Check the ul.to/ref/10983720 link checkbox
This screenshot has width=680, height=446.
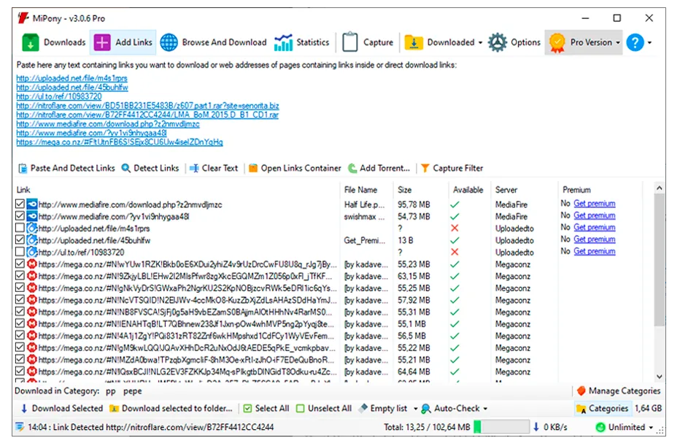pos(20,252)
